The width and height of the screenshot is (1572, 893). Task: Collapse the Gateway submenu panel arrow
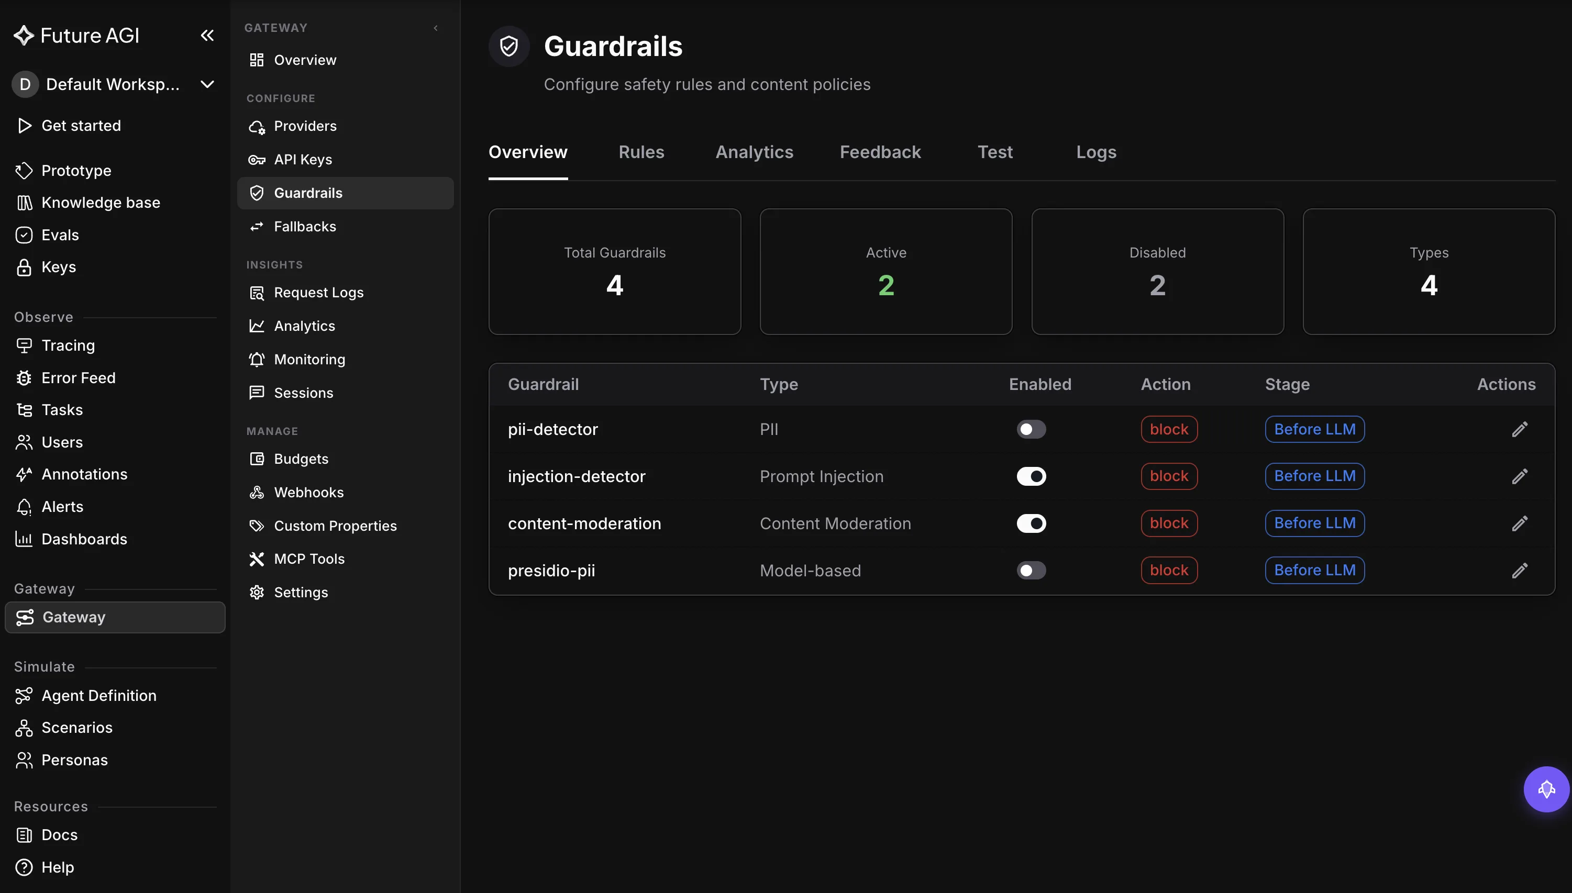436,28
